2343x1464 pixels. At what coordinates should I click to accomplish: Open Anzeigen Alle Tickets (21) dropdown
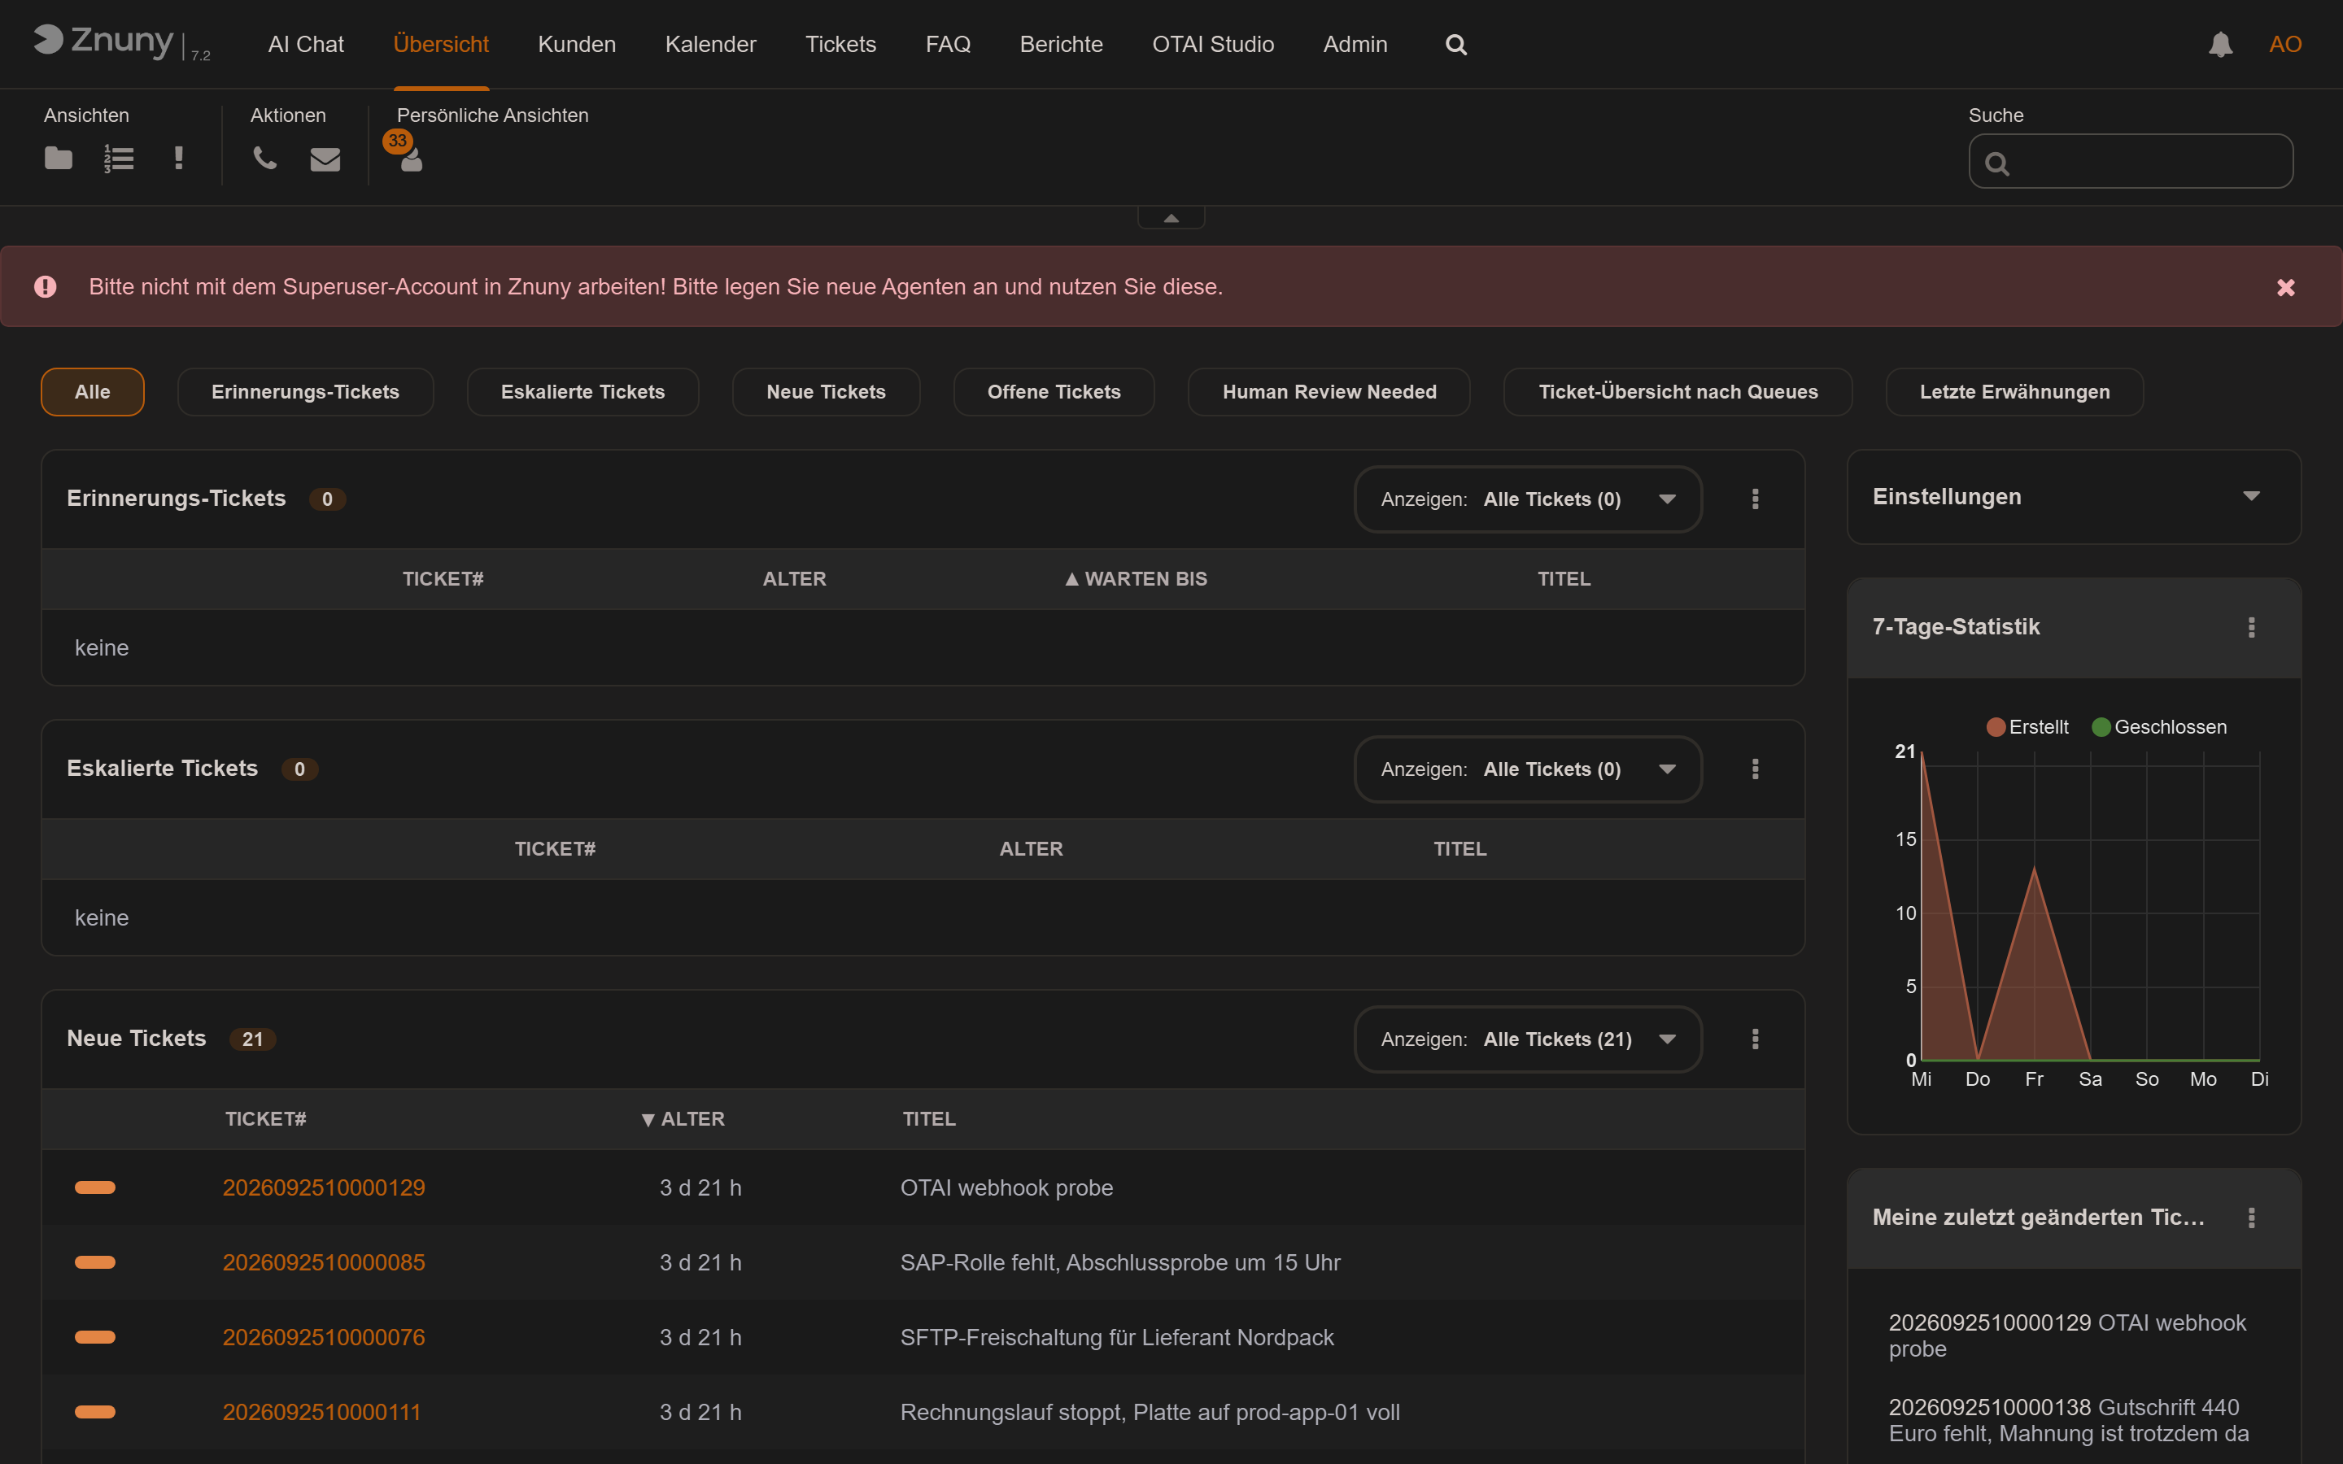1527,1039
